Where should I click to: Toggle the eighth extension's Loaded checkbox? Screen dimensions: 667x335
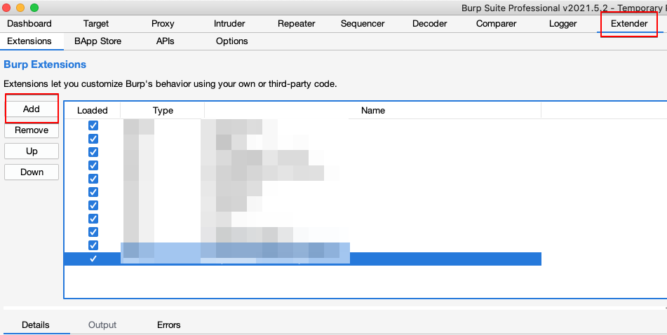coord(93,219)
